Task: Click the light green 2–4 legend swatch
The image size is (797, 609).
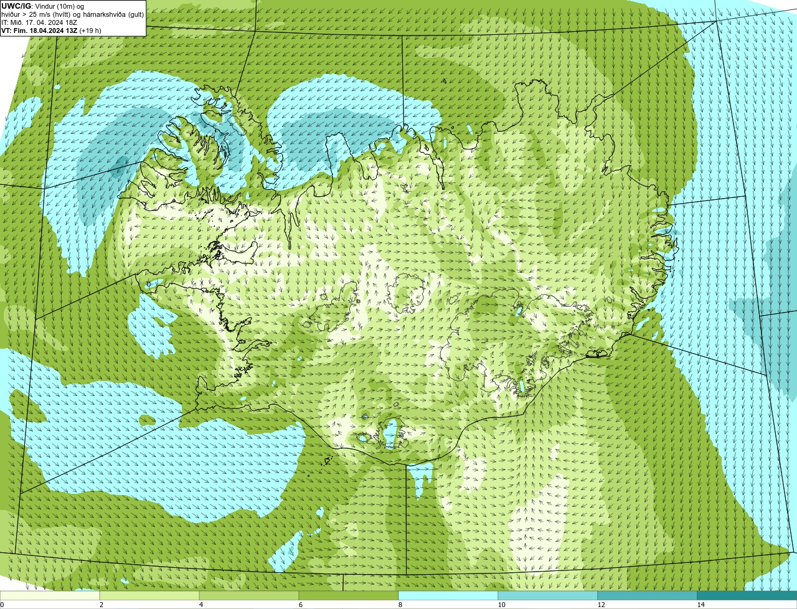Action: 149,595
